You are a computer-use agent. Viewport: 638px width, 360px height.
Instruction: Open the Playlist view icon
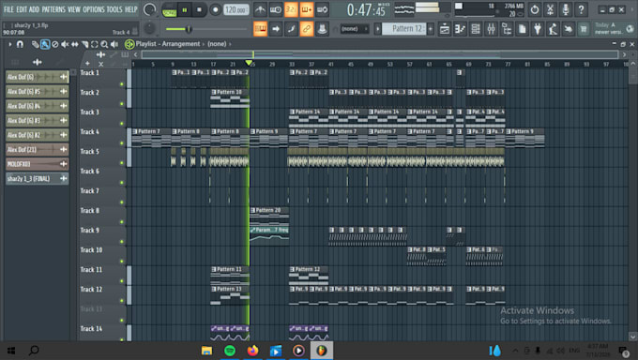(445, 29)
